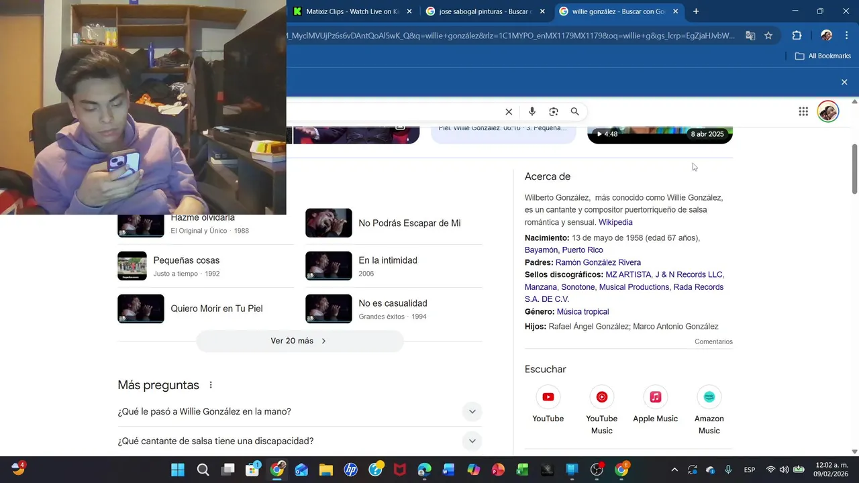Open the Chrome extensions puzzle icon

coord(797,36)
